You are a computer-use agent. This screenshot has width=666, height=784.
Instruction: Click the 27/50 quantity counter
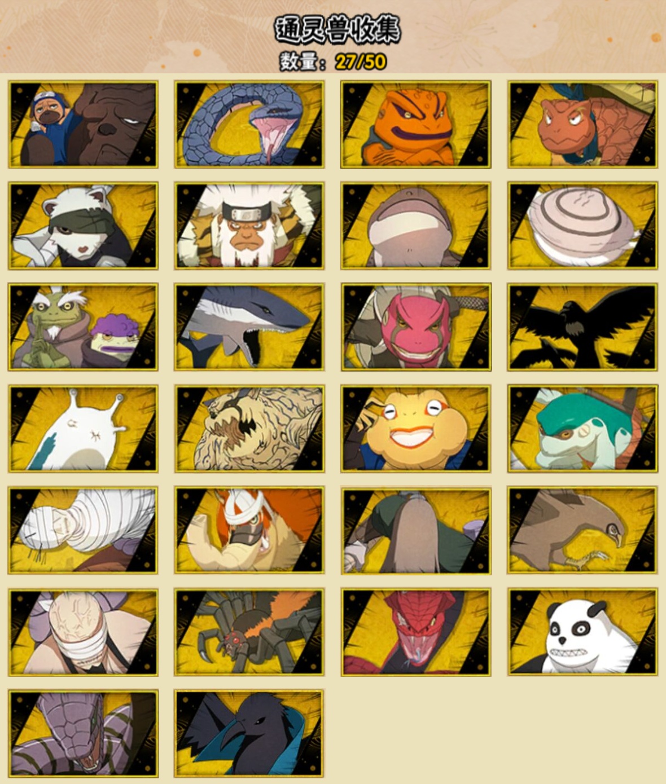[361, 61]
